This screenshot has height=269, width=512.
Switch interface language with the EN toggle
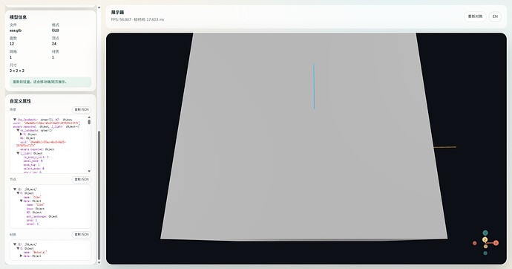coord(495,16)
